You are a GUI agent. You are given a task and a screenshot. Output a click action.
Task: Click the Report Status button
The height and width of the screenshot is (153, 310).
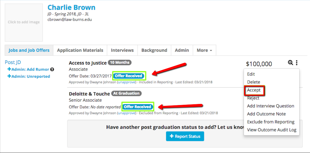(185, 136)
